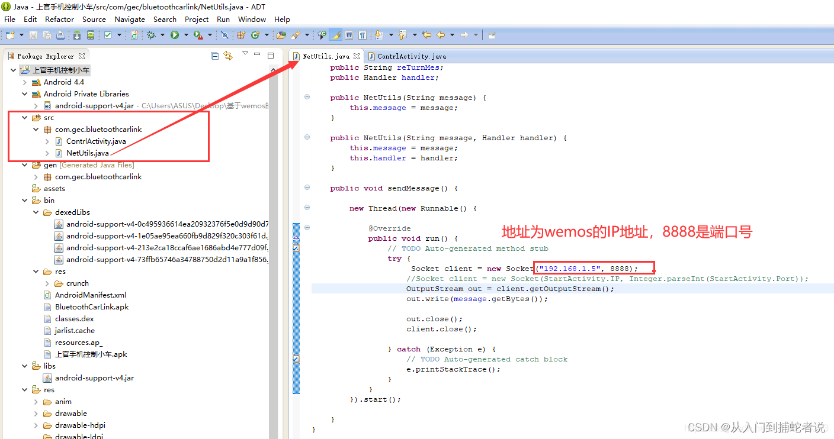
Task: Jump to Previous Annotation icon
Action: [x=403, y=35]
